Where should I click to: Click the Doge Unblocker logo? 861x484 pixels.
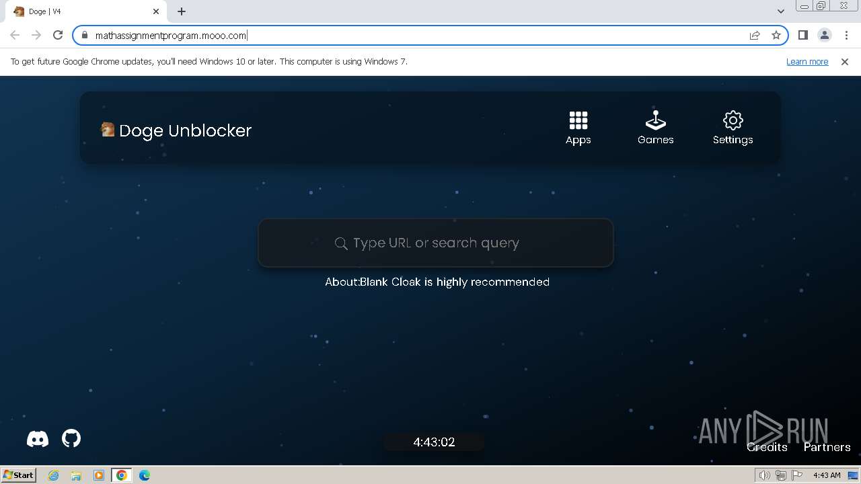click(176, 130)
